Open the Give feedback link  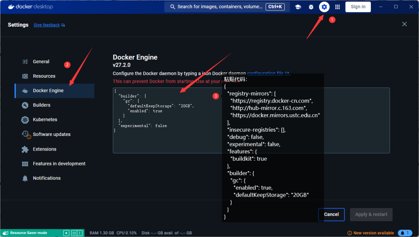pyautogui.click(x=47, y=25)
